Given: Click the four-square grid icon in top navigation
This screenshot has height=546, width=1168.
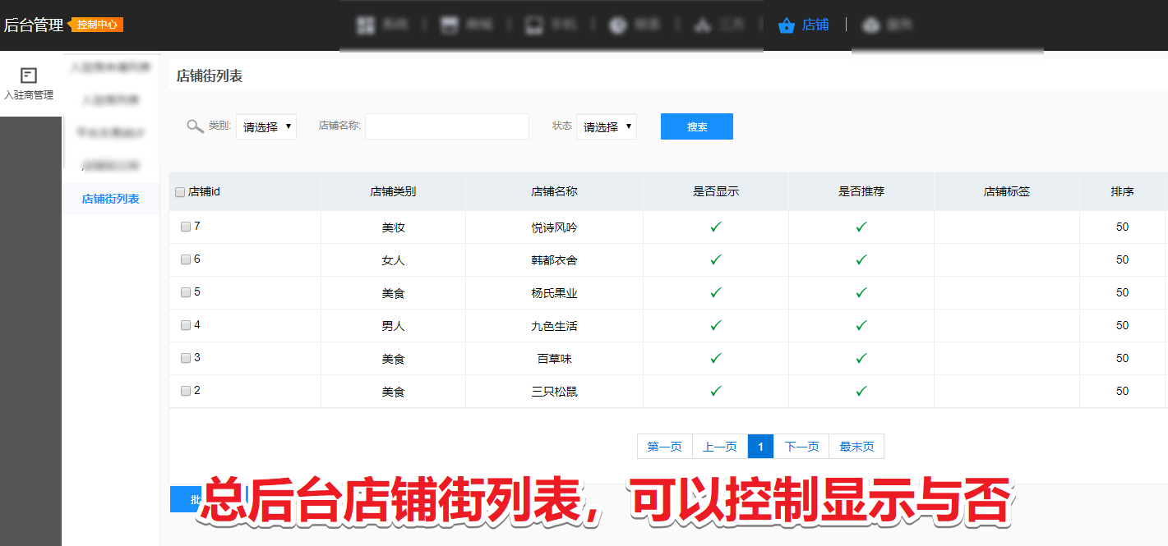Looking at the screenshot, I should click(x=366, y=25).
